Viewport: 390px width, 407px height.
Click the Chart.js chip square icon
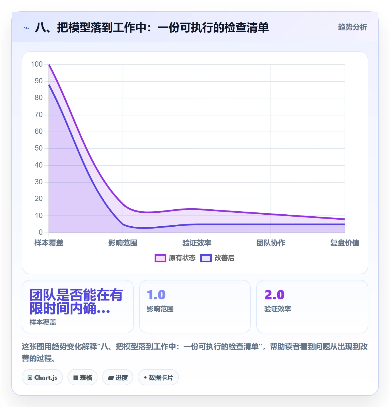30,378
